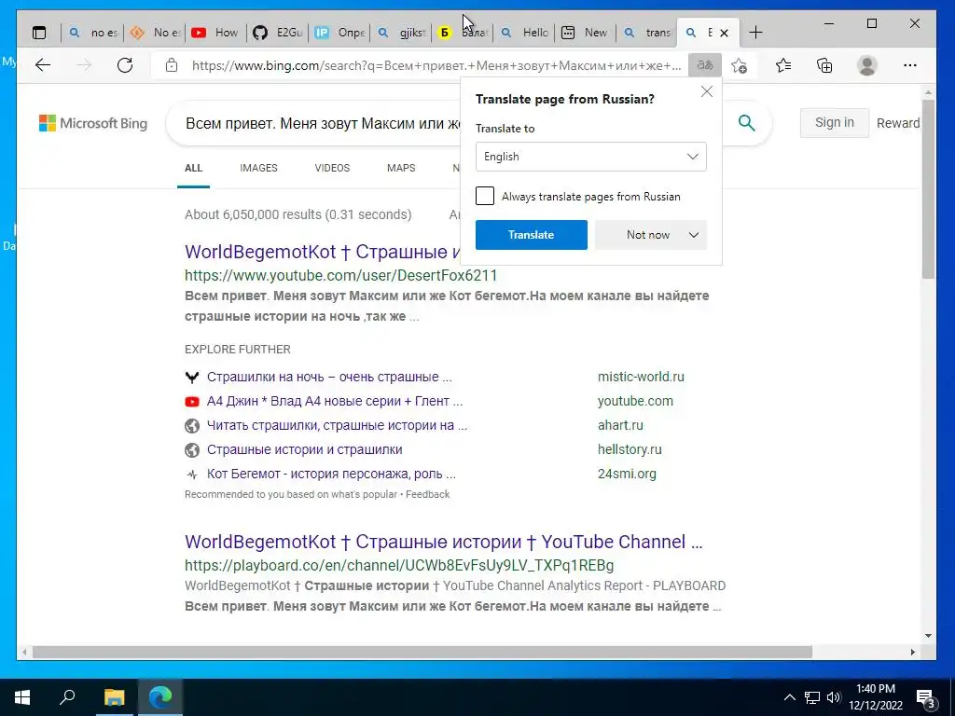Open the user profile icon
This screenshot has width=955, height=716.
click(866, 65)
